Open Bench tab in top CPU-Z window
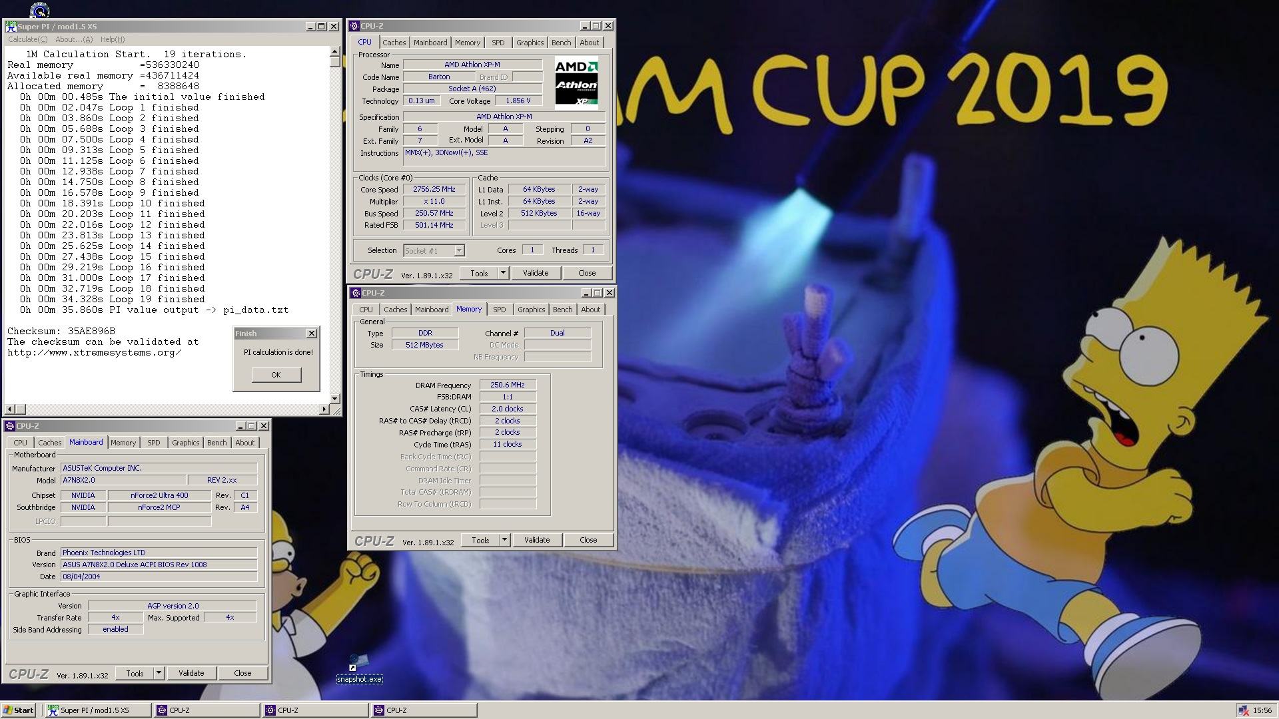 (x=561, y=43)
